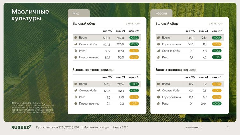Click world soybean value 424,3
This screenshot has width=240, height=135.
coord(107,44)
